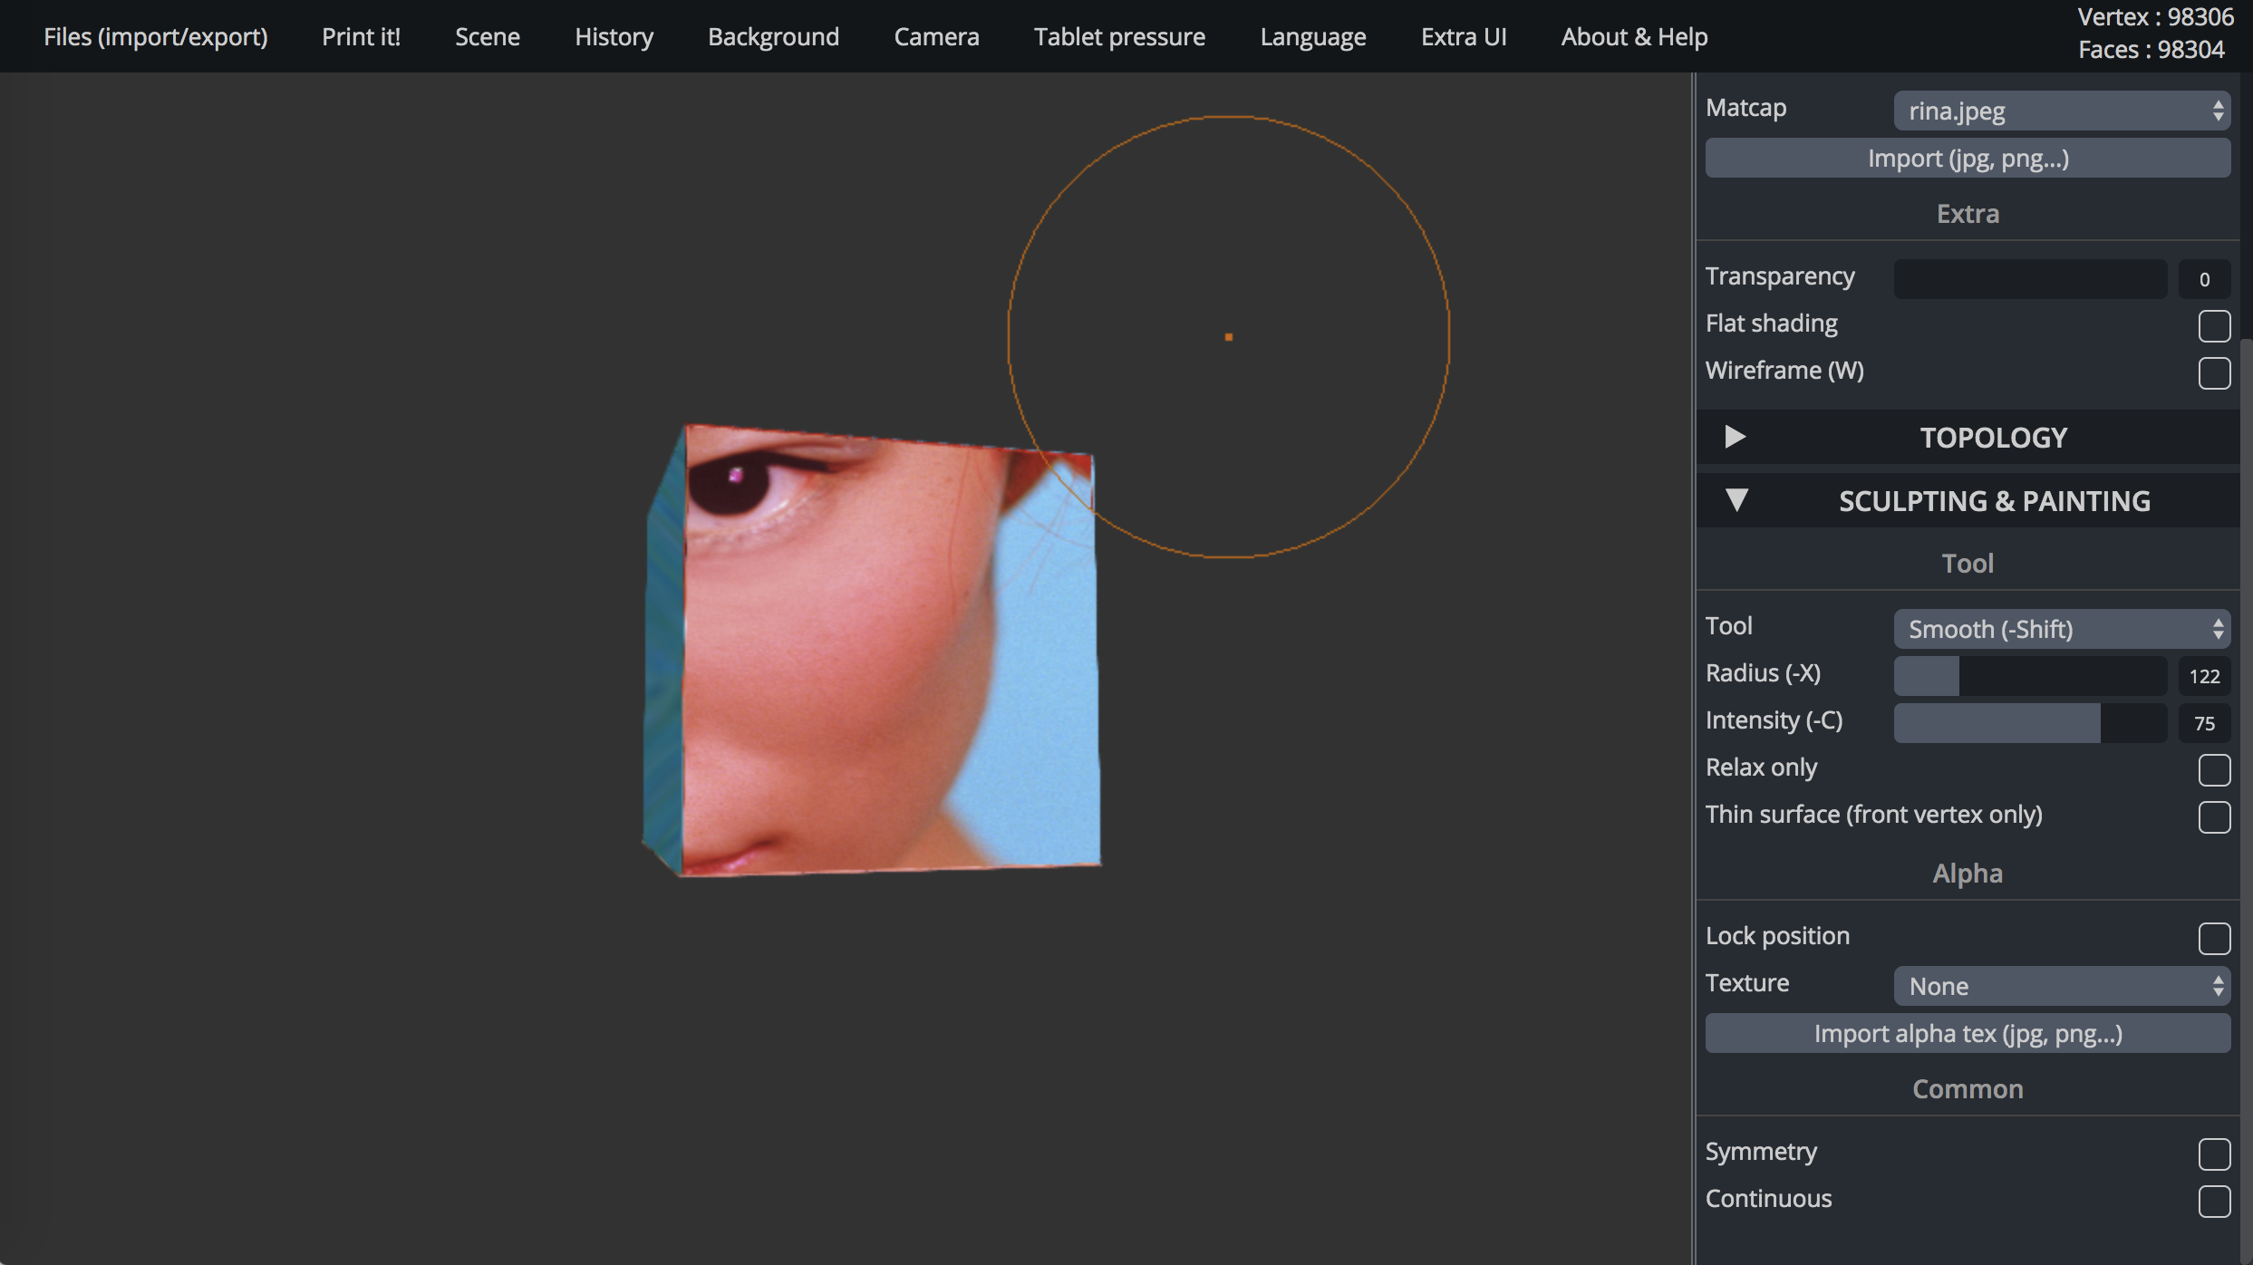Expand the TOPOLOGY section arrow
Viewport: 2253px width, 1265px height.
[x=1735, y=438]
